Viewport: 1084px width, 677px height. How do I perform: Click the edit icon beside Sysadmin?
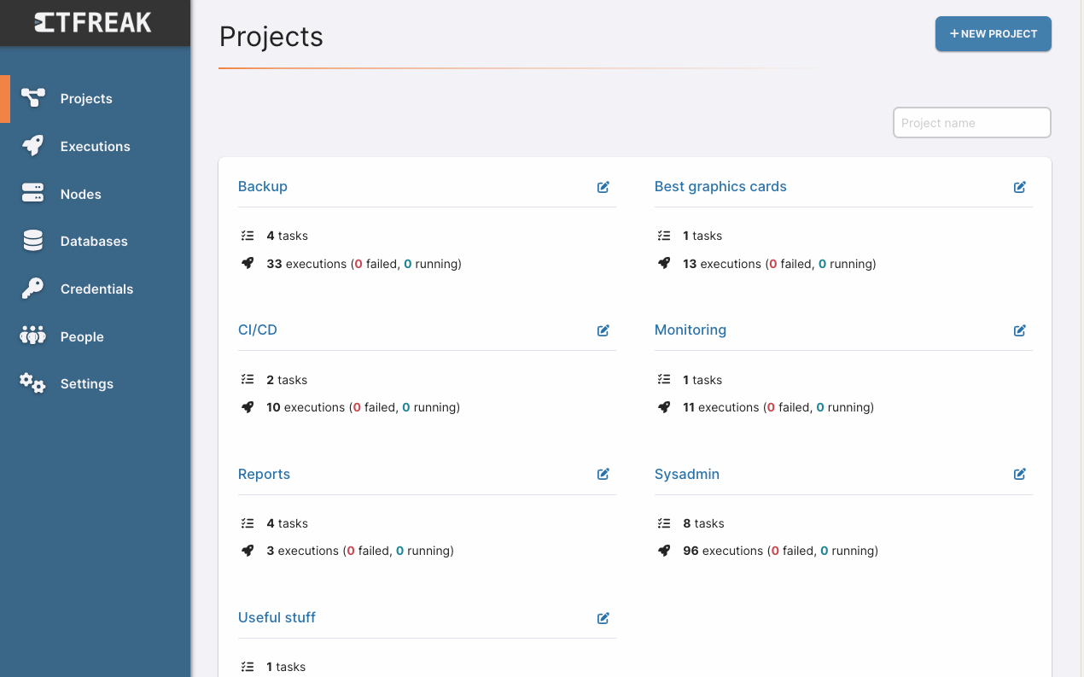1020,474
